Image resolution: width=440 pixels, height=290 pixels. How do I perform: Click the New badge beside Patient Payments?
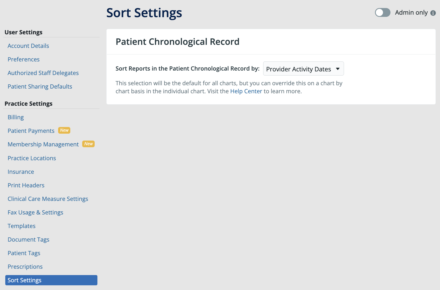tap(64, 130)
